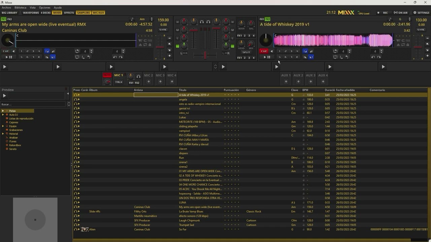Click the BPM lock icon in 'Run' row
431x242 pixels.
click(x=303, y=158)
